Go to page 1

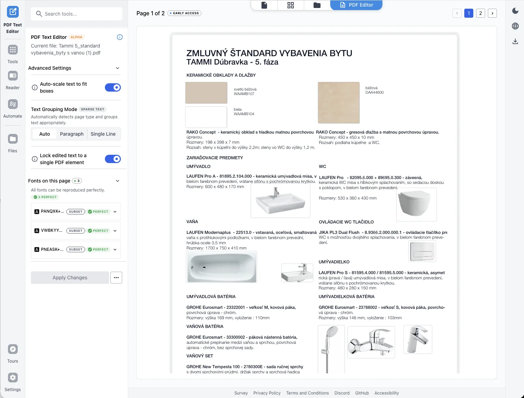(469, 13)
